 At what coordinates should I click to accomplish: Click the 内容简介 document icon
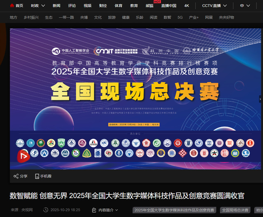click(94, 210)
